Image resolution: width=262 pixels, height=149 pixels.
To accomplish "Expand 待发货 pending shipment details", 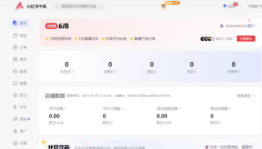I will tap(67, 72).
